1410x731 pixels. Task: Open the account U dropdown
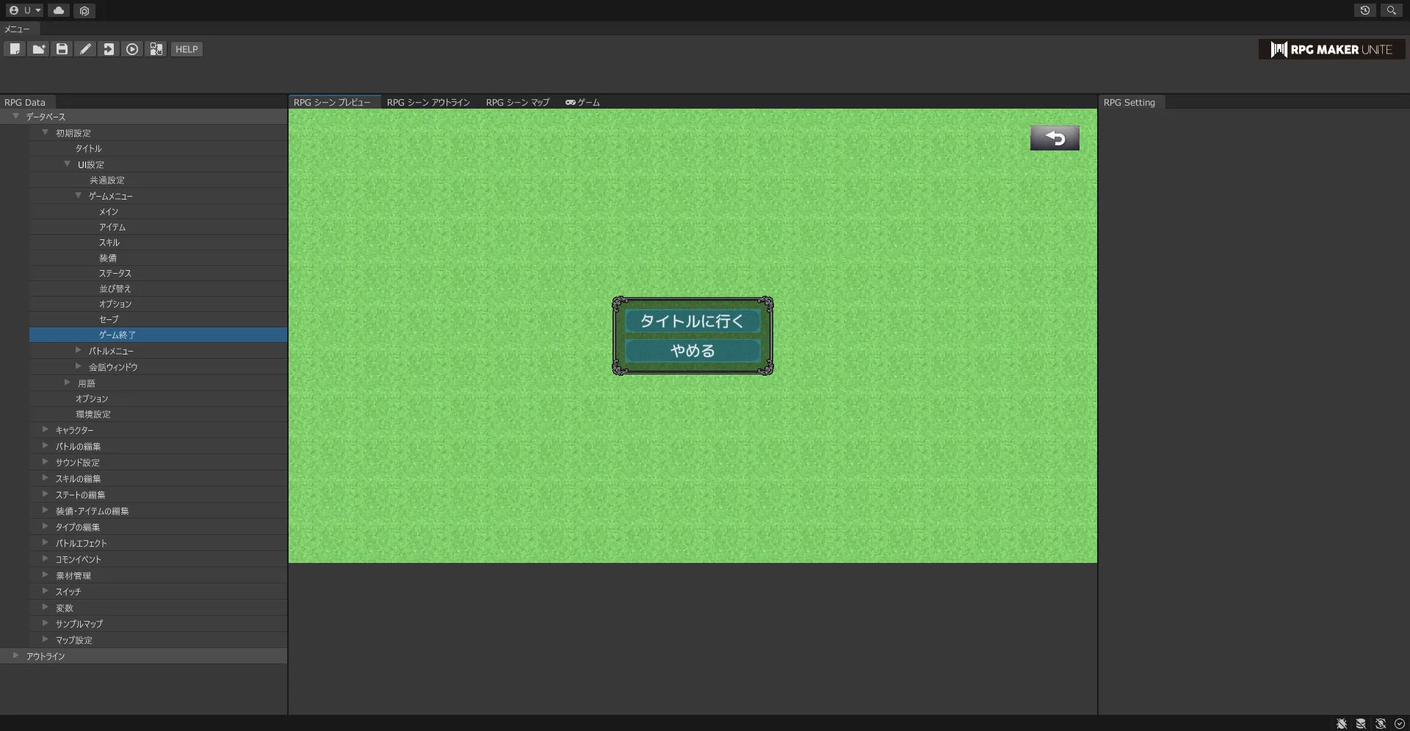pyautogui.click(x=25, y=10)
